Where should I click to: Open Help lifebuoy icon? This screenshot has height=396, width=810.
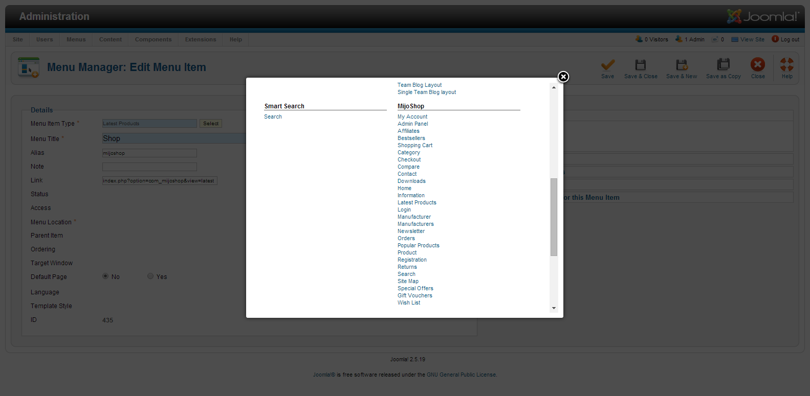coord(787,64)
